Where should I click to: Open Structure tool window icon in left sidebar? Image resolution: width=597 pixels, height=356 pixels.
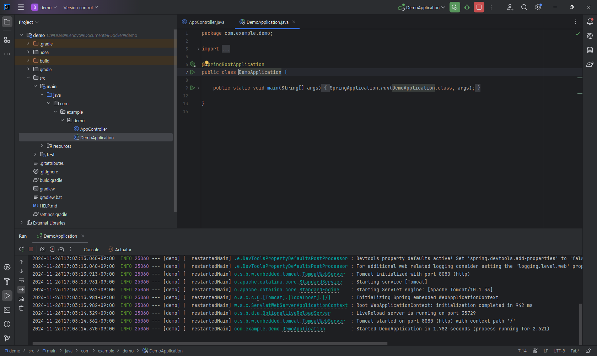tap(7, 40)
